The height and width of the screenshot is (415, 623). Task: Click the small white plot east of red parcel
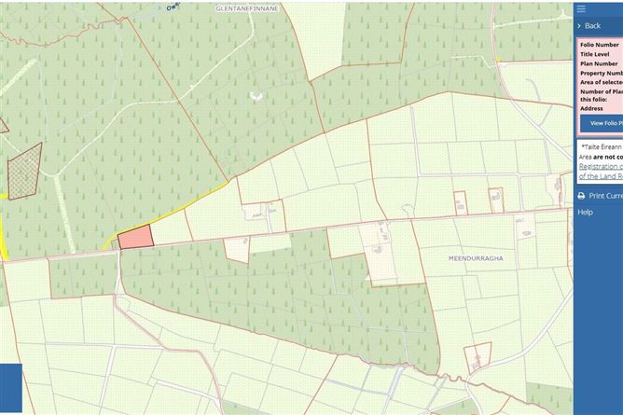236,249
